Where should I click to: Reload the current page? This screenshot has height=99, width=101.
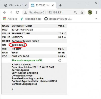[x=17, y=12]
